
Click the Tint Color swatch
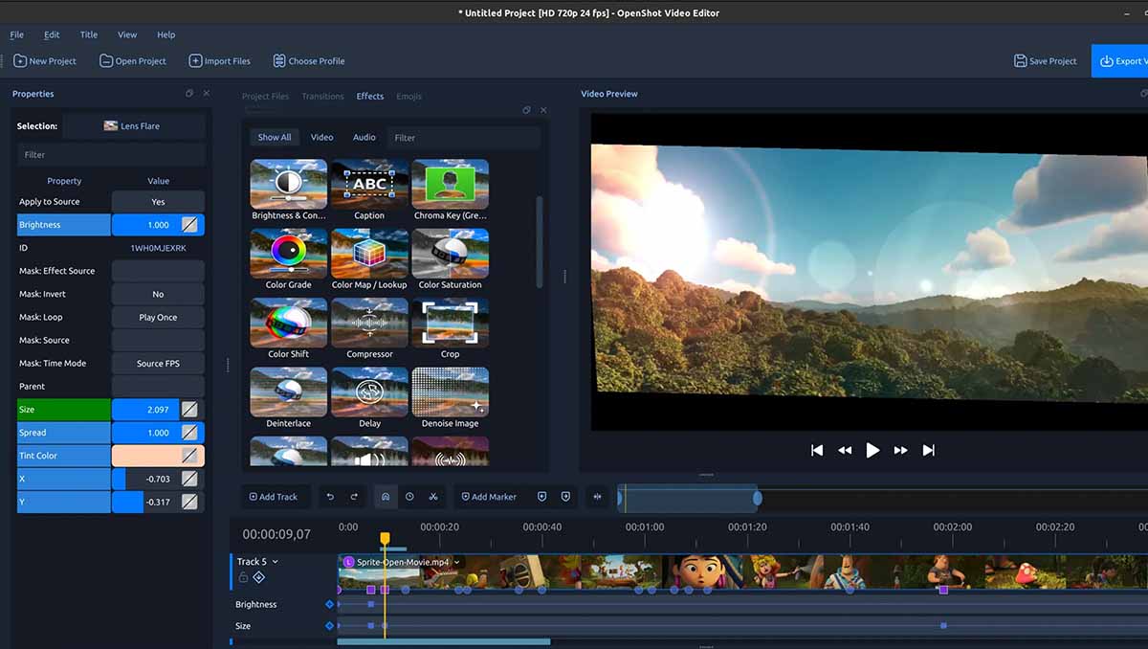(158, 456)
